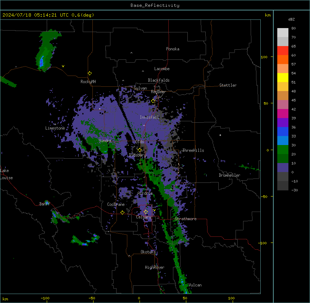310x303 pixels.
Task: Click the blue echo cell south of Banff
Action: click(x=54, y=215)
